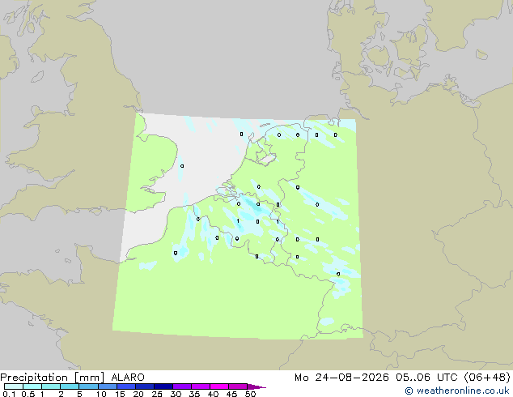Click the 50 legend scale label
This screenshot has height=397, width=513.
(250, 394)
